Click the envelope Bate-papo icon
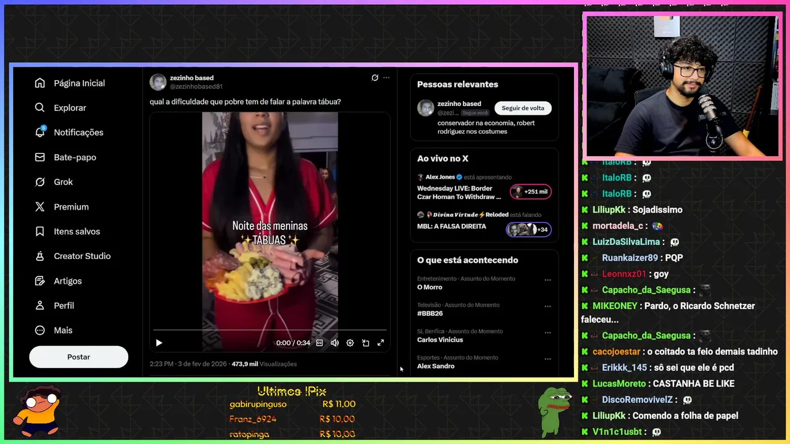Image resolution: width=790 pixels, height=444 pixels. [x=40, y=157]
